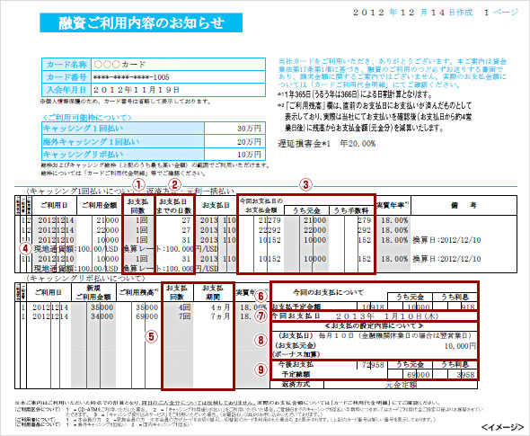Viewport: 530px width, 436px height.
Task: Click the <イメージ> caption
Action: click(503, 427)
